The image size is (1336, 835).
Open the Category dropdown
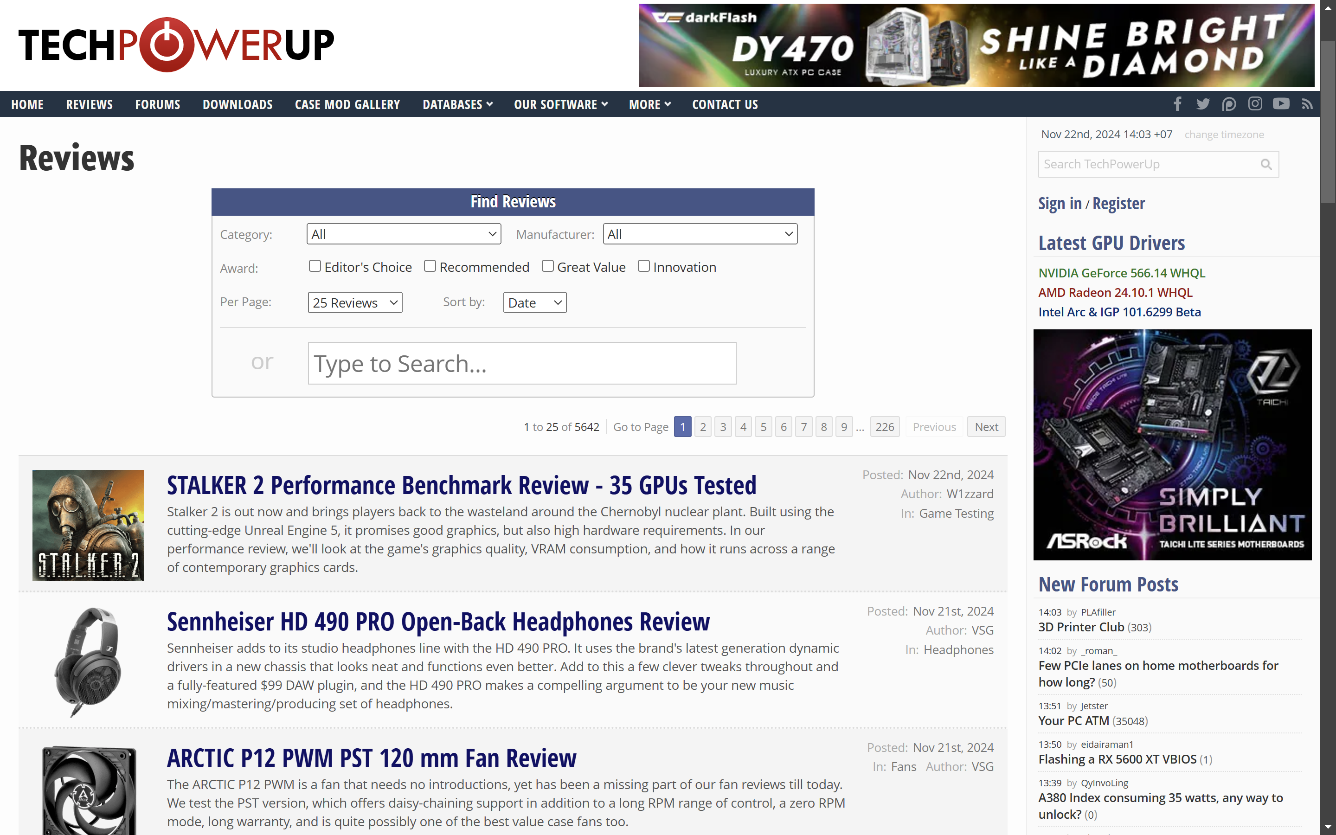tap(404, 234)
